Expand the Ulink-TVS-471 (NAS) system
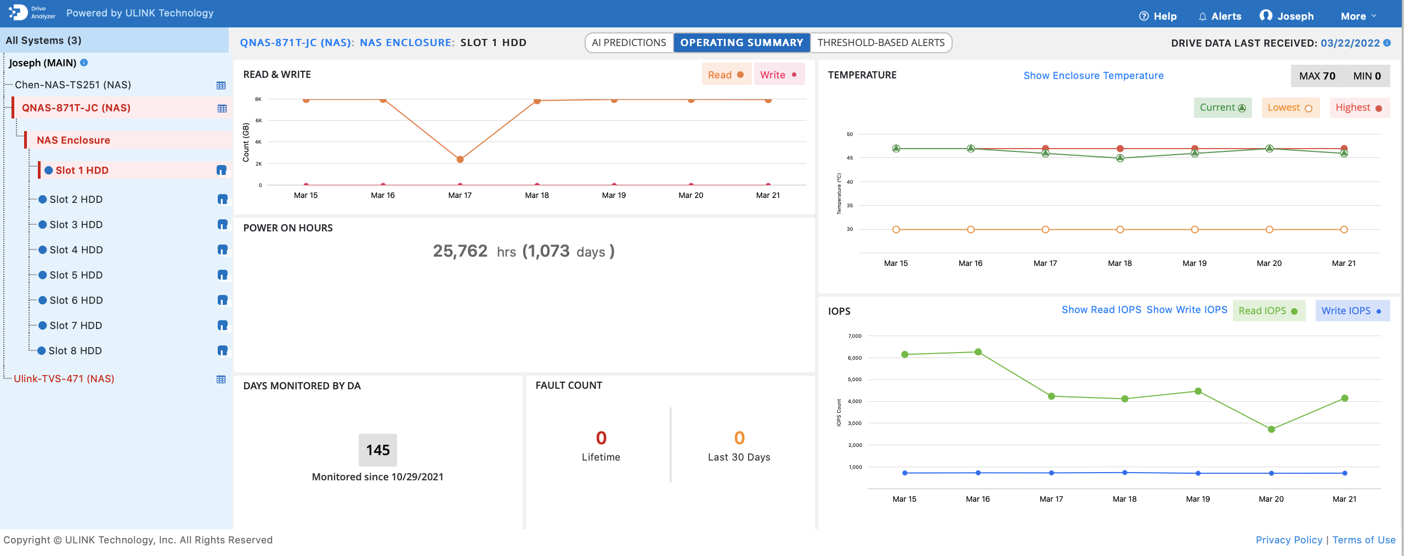This screenshot has height=556, width=1404. click(64, 379)
